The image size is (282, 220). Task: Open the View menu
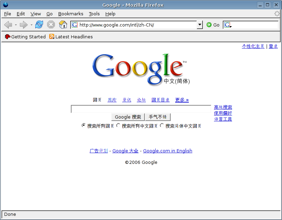click(x=36, y=14)
